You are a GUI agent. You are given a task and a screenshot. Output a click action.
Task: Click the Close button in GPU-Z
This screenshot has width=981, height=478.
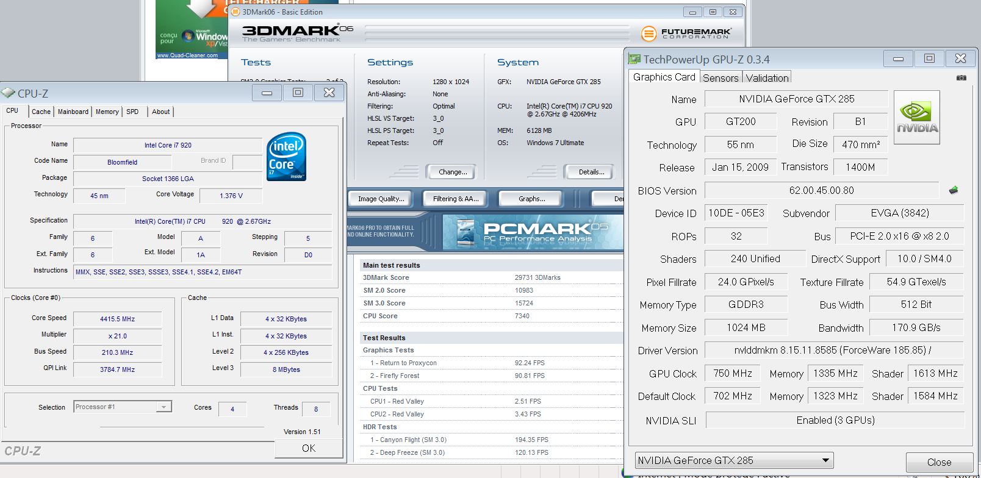[x=939, y=462]
